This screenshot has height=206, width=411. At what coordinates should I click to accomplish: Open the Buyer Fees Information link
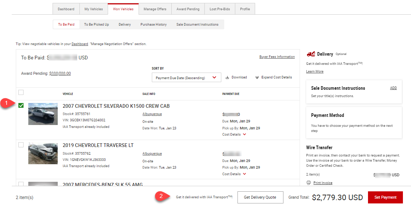[x=277, y=57]
